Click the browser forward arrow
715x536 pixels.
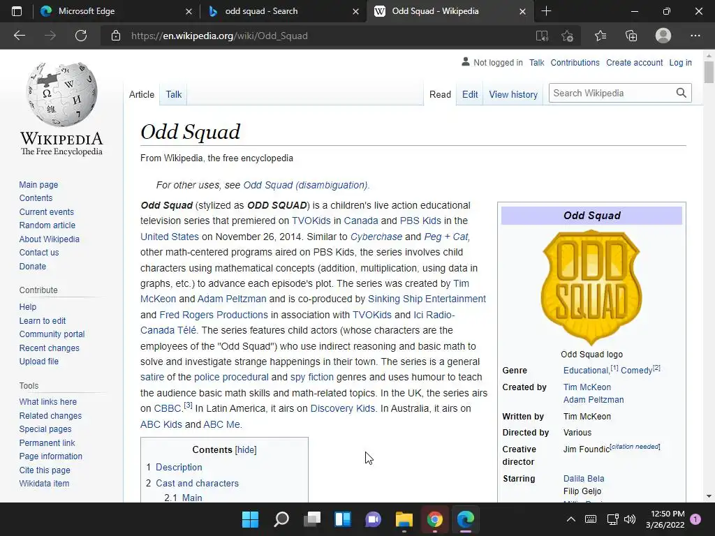tap(50, 36)
